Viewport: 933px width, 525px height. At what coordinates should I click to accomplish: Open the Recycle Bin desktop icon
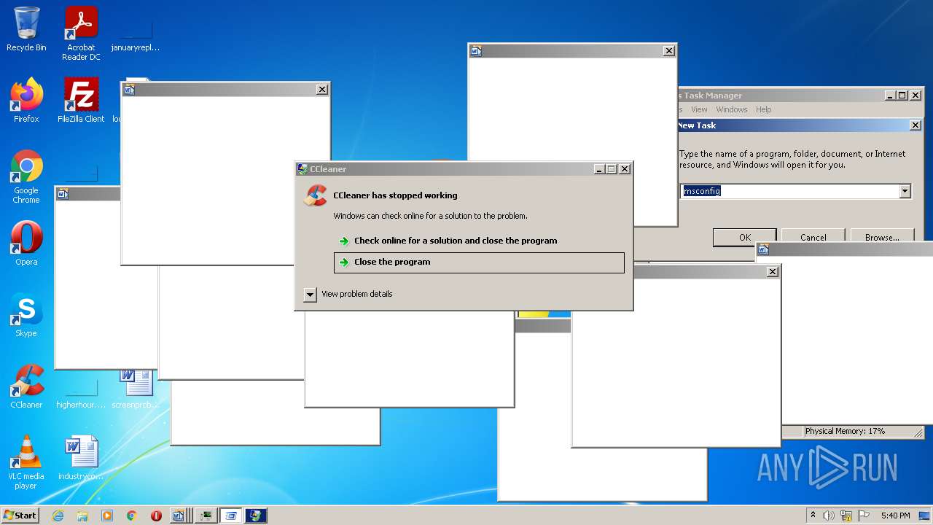pyautogui.click(x=26, y=29)
